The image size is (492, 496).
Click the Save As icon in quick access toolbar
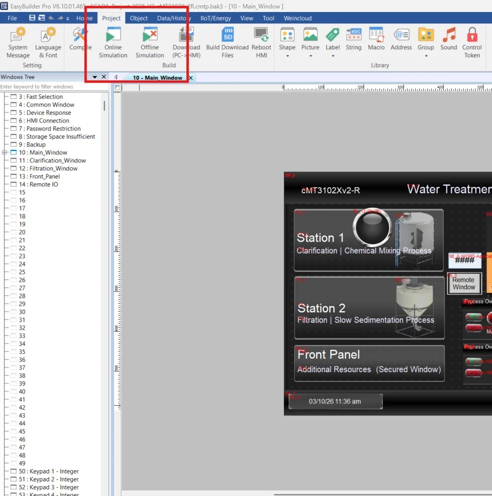click(x=41, y=18)
